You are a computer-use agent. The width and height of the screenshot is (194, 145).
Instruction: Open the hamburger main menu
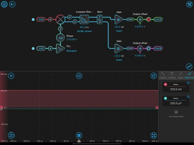tap(4, 4)
